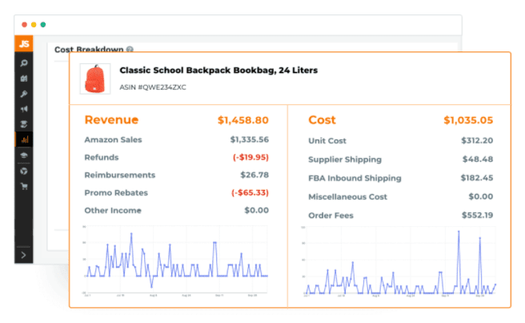Click the ASIN #QWE234ZXC text
The width and height of the screenshot is (525, 323).
153,87
